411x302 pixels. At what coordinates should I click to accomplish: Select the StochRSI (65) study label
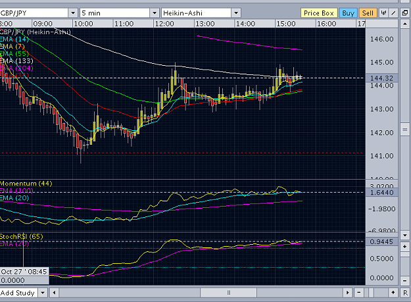[22, 236]
